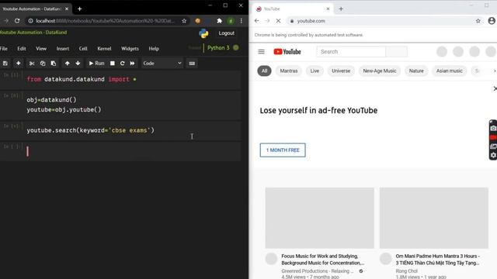This screenshot has width=497, height=279.
Task: Open the Edit menu in Jupyter
Action: pyautogui.click(x=22, y=48)
